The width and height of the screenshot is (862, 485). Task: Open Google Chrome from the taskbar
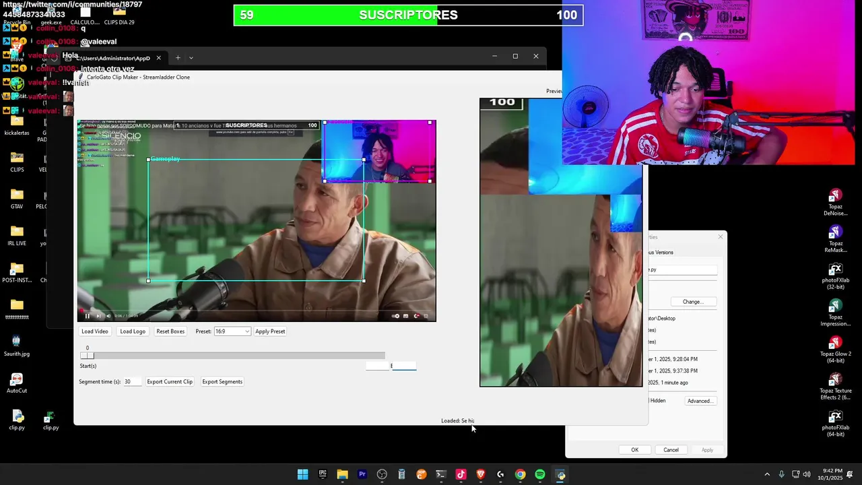pos(520,474)
